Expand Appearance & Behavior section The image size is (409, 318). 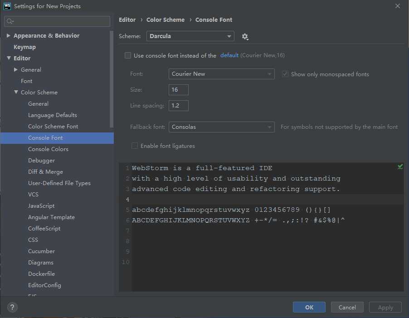(x=8, y=35)
